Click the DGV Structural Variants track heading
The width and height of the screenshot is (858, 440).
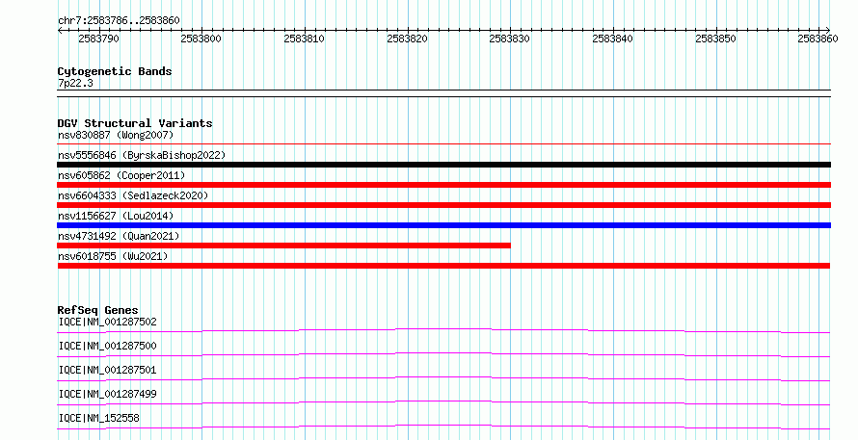coord(135,123)
